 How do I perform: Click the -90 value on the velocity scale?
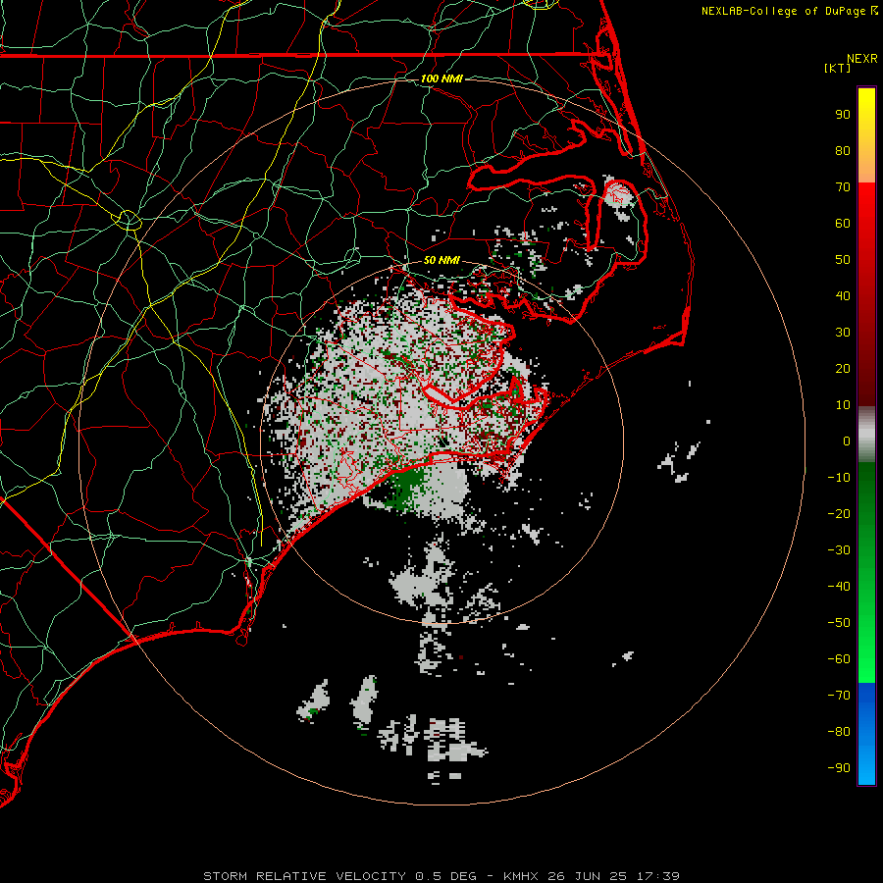839,768
